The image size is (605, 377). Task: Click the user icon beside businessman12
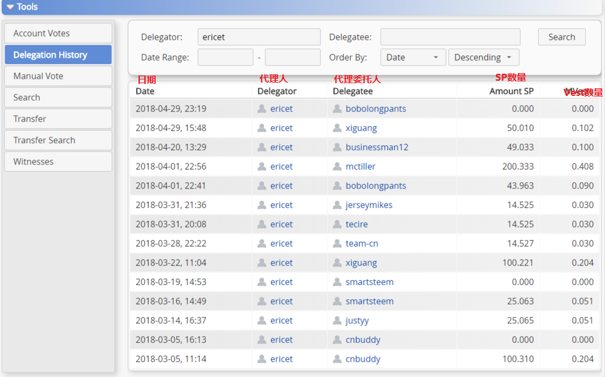tap(337, 148)
